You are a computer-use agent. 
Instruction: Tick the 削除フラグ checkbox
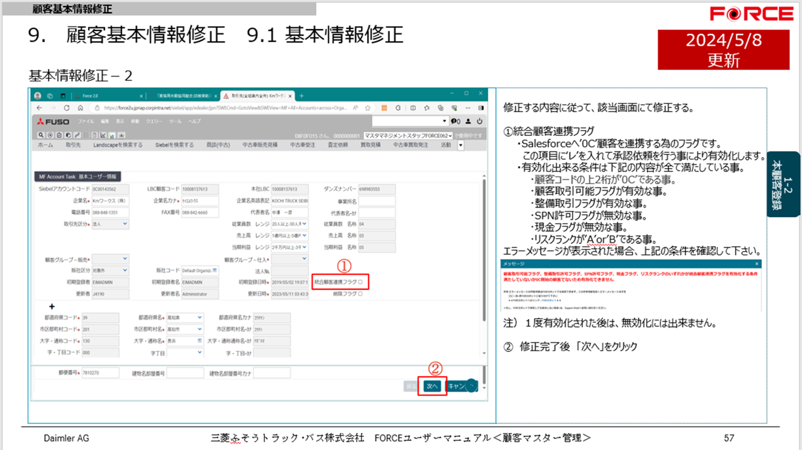click(360, 294)
